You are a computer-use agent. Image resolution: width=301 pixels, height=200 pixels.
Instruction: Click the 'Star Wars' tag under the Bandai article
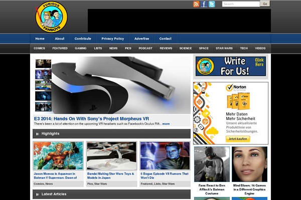tap(101, 184)
